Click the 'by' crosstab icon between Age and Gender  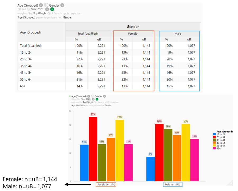(46, 5)
